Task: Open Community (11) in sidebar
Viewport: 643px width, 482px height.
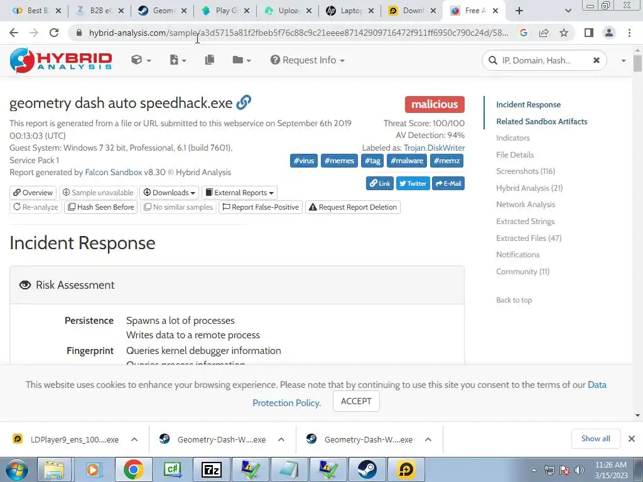Action: 522,271
